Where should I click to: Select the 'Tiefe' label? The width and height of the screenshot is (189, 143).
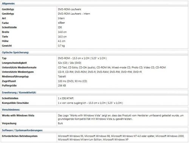tap(5, 37)
